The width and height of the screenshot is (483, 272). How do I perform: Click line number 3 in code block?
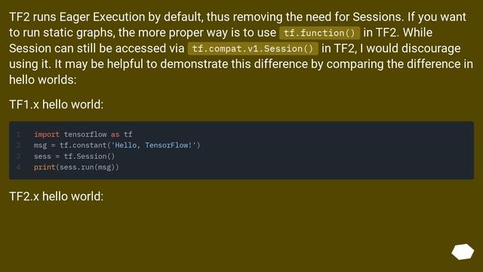[18, 156]
